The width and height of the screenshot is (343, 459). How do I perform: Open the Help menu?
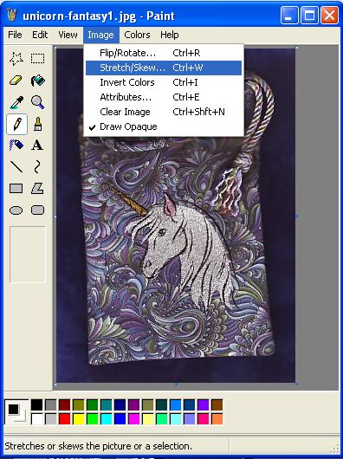tap(170, 35)
